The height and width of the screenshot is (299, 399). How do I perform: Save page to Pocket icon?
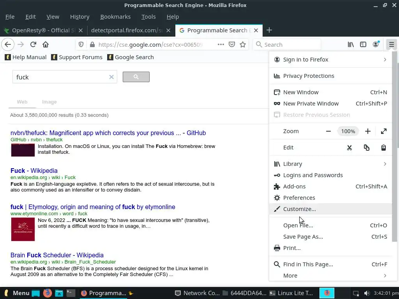232,44
